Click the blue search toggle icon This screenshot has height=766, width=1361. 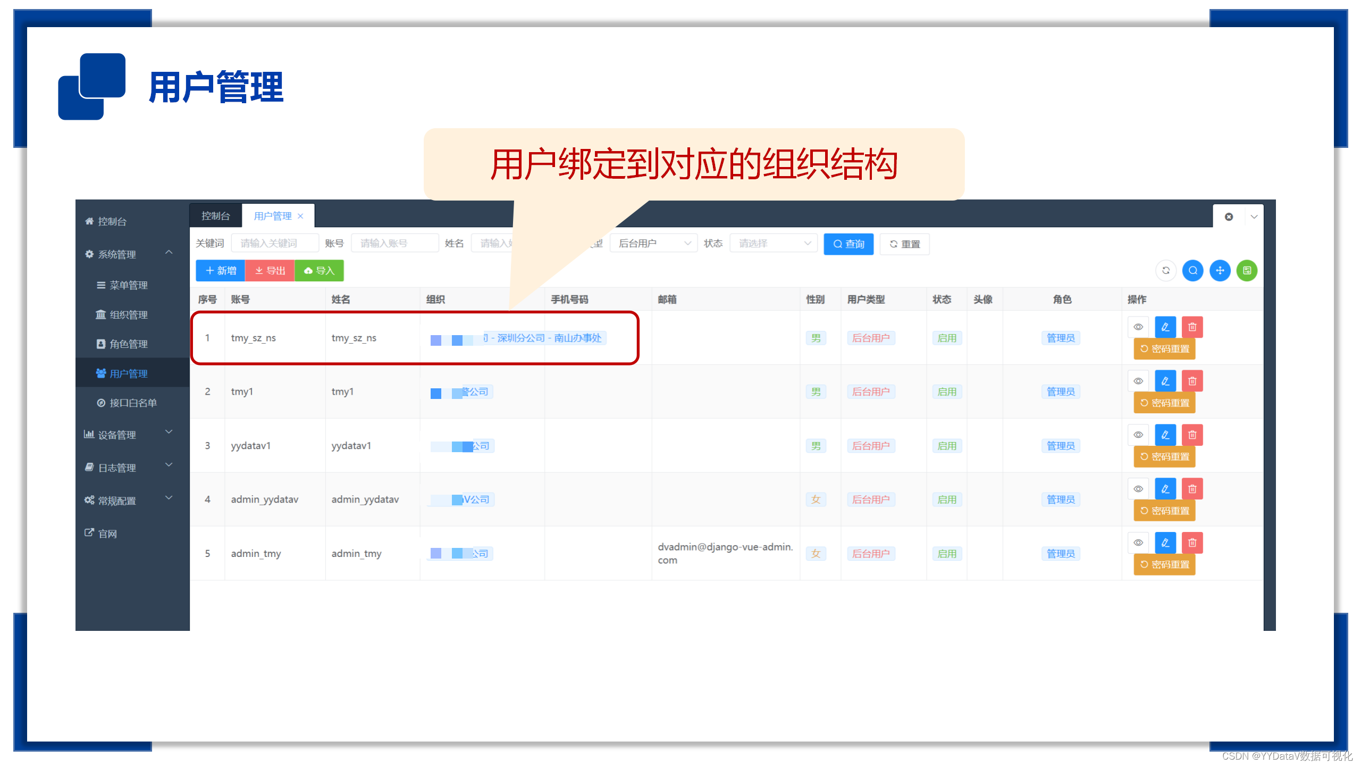1192,270
